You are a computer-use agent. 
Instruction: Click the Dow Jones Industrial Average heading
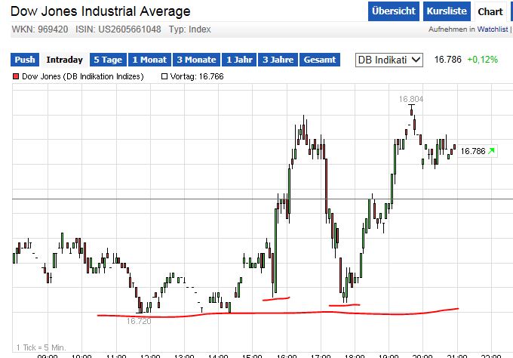click(x=100, y=11)
